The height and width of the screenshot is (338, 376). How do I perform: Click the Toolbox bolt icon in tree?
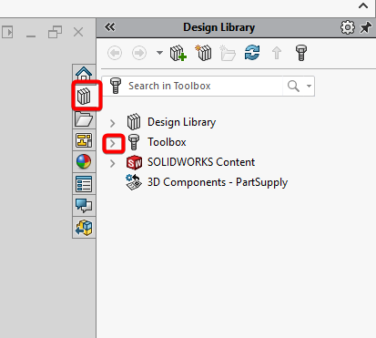point(134,142)
